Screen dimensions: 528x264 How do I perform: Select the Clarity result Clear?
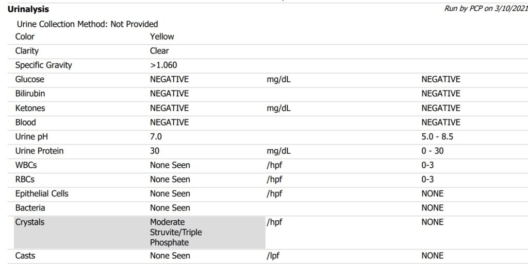coord(159,51)
